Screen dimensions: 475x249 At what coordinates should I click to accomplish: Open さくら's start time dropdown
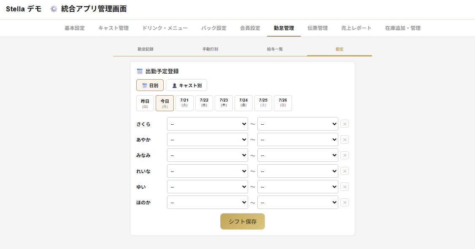pos(208,124)
